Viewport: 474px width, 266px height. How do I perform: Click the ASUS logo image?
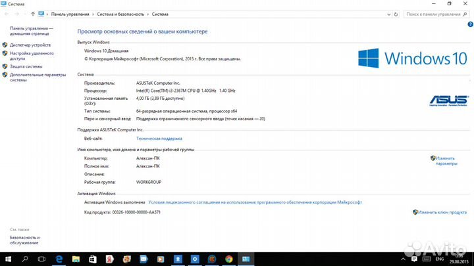[449, 100]
